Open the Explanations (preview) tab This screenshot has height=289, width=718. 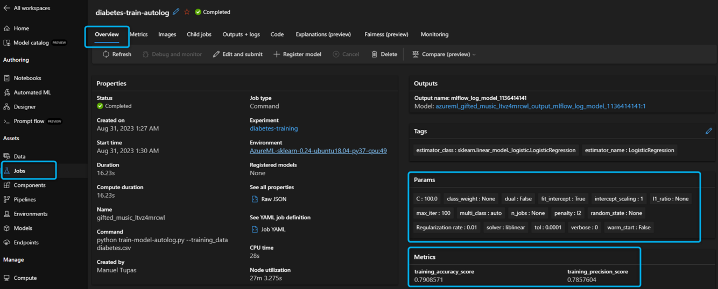pos(323,34)
